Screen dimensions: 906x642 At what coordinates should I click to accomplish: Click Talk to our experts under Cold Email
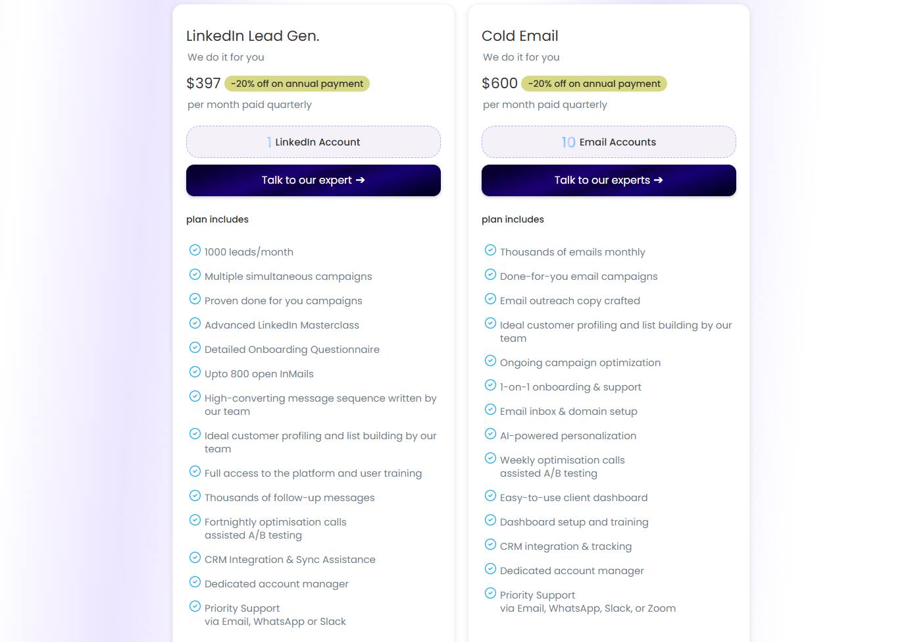click(609, 180)
